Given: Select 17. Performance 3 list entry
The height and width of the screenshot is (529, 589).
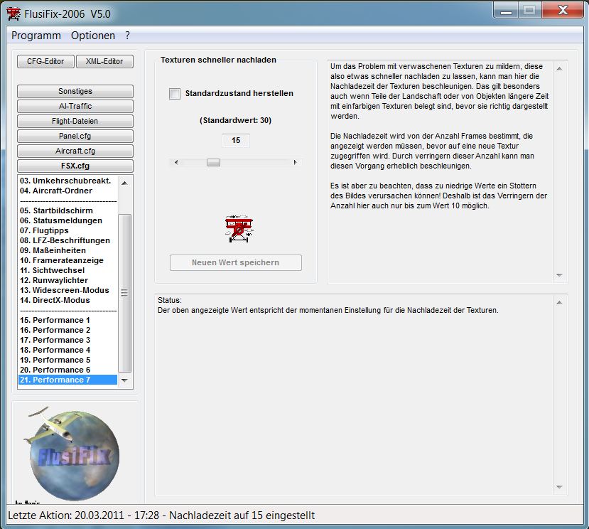Looking at the screenshot, I should (67, 341).
